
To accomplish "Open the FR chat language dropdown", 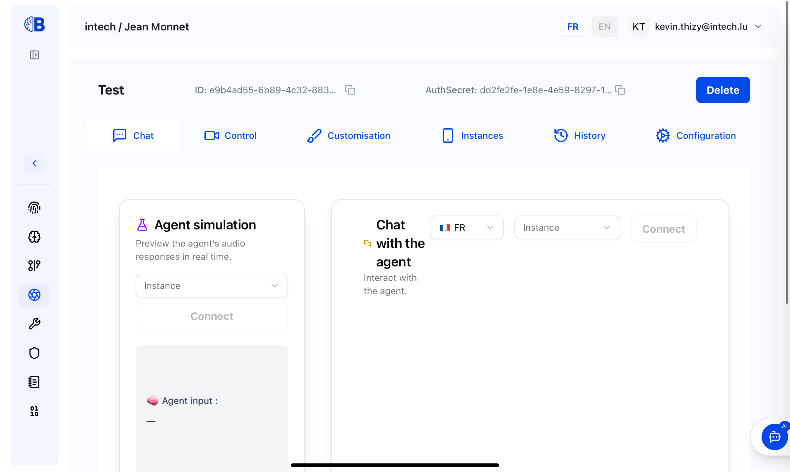I will pos(466,227).
